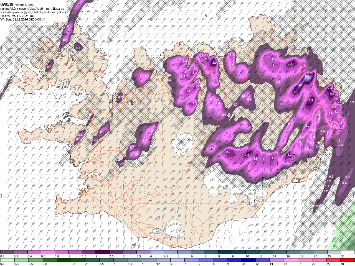Viewport: 355px width, 266px height.
Task: Click the '3.0' precipitation value on the map
Action: (214, 63)
